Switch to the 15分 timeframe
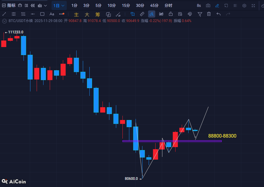Screen dimensions: 264x187 point(126,5)
